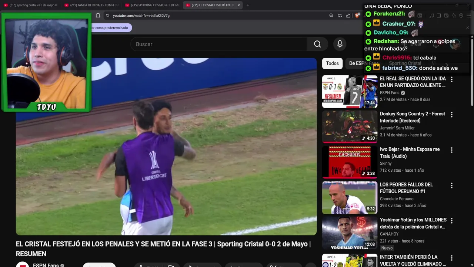474x267 pixels.
Task: Click the main video player
Action: [166, 146]
